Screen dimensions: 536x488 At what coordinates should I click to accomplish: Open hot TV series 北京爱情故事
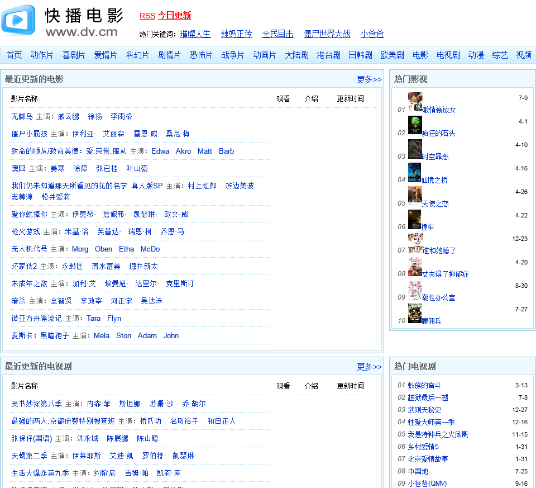click(x=428, y=459)
